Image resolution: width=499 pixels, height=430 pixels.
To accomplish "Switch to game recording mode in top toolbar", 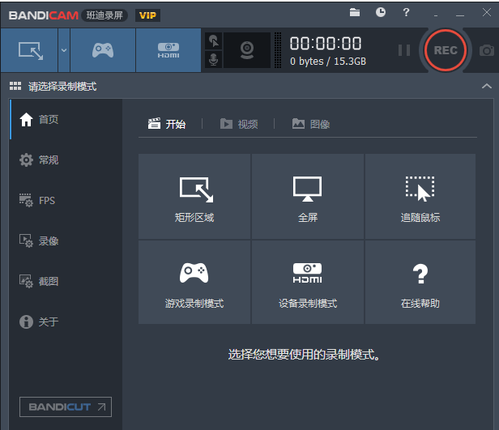I will pyautogui.click(x=103, y=50).
